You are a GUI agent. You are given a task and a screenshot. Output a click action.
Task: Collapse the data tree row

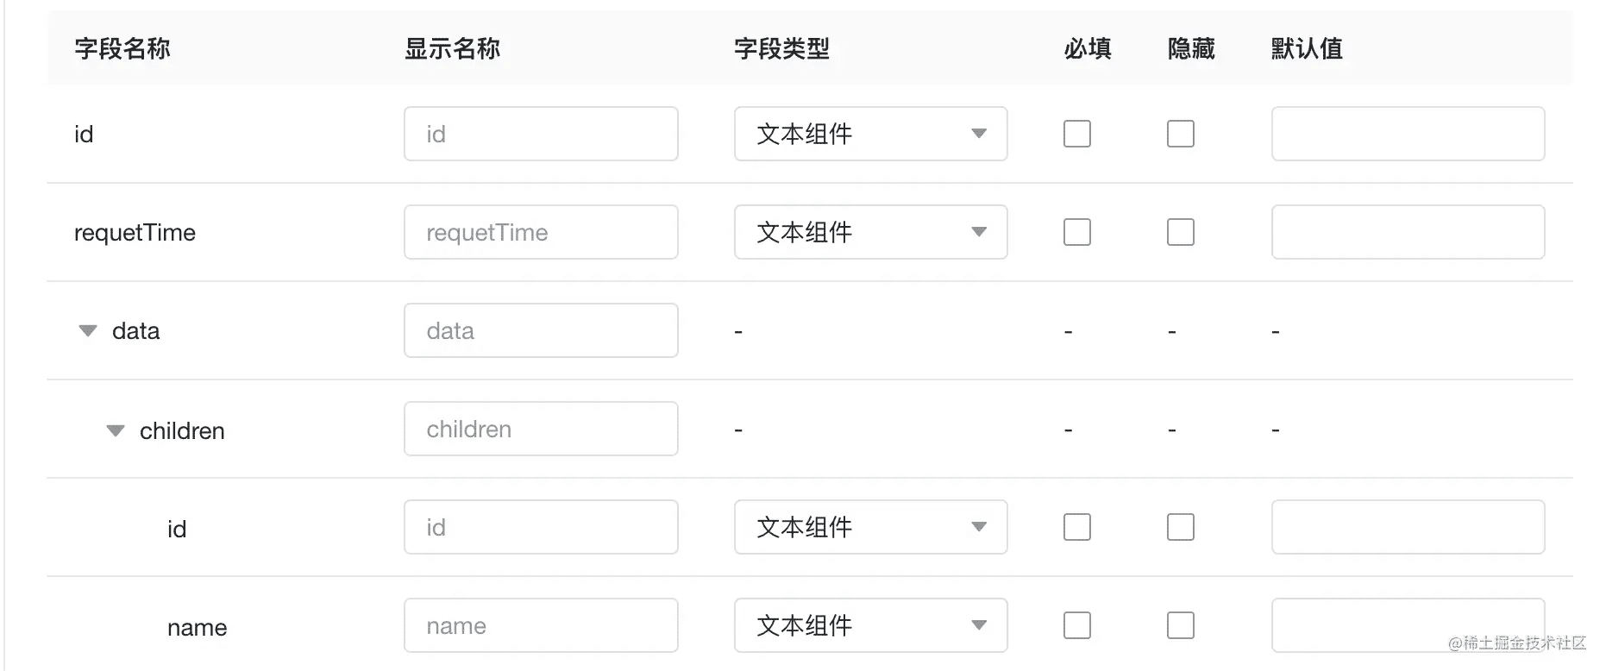pos(88,331)
